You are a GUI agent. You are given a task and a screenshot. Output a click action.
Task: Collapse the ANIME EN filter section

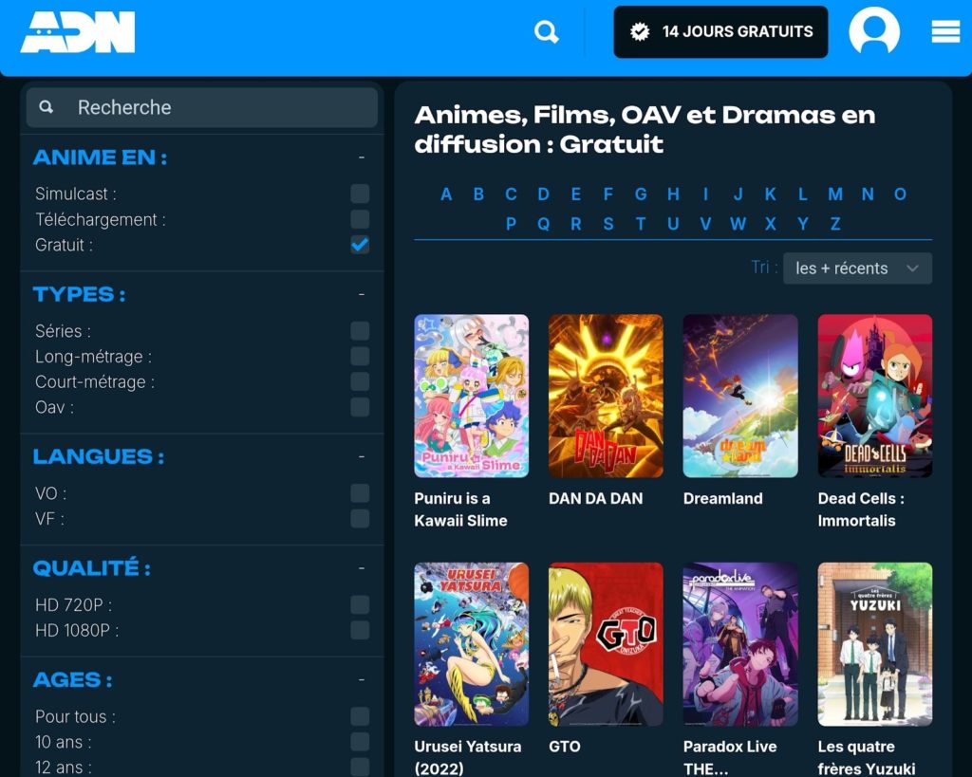362,157
